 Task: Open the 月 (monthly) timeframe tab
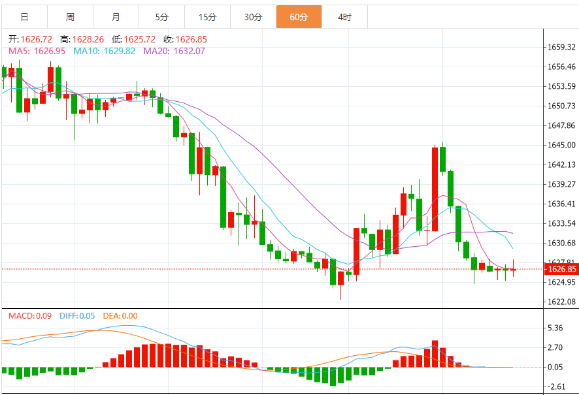(x=116, y=17)
